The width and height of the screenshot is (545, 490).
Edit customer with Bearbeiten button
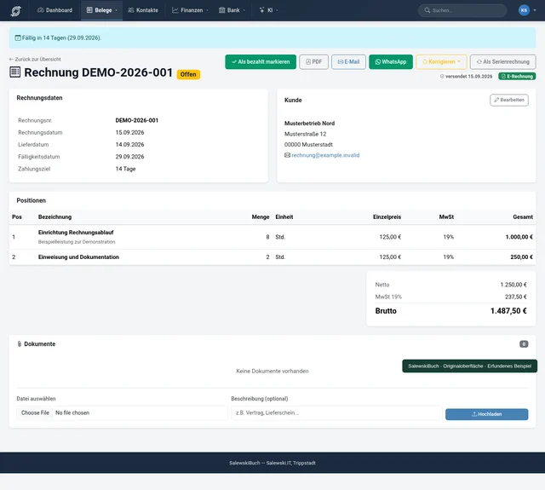509,100
